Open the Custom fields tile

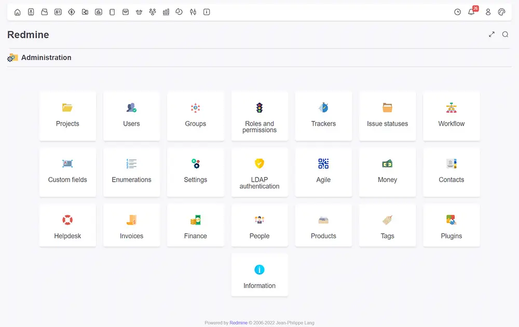point(67,172)
